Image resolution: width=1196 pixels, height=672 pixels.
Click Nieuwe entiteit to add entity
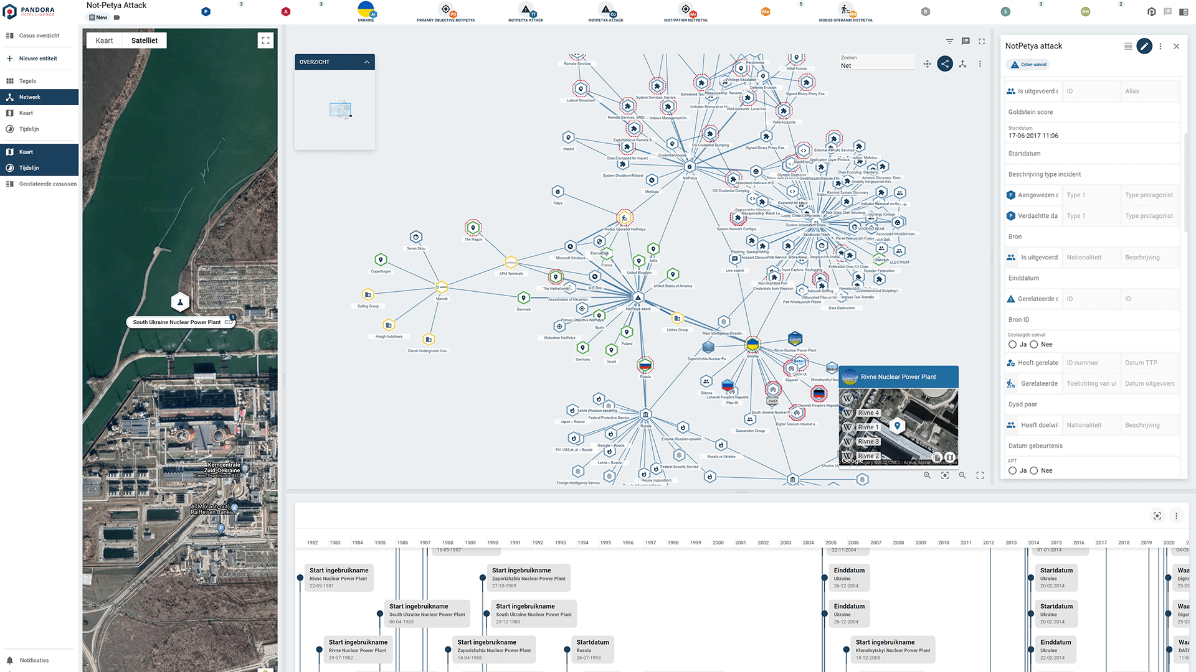pyautogui.click(x=38, y=58)
